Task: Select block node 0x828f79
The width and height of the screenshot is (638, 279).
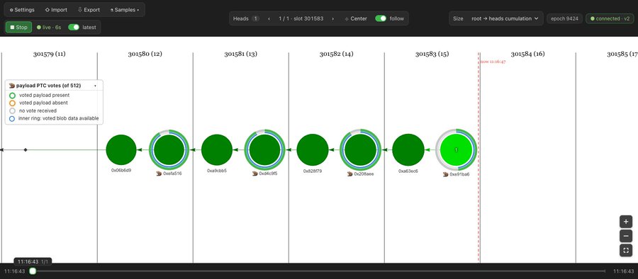Action: [313, 150]
